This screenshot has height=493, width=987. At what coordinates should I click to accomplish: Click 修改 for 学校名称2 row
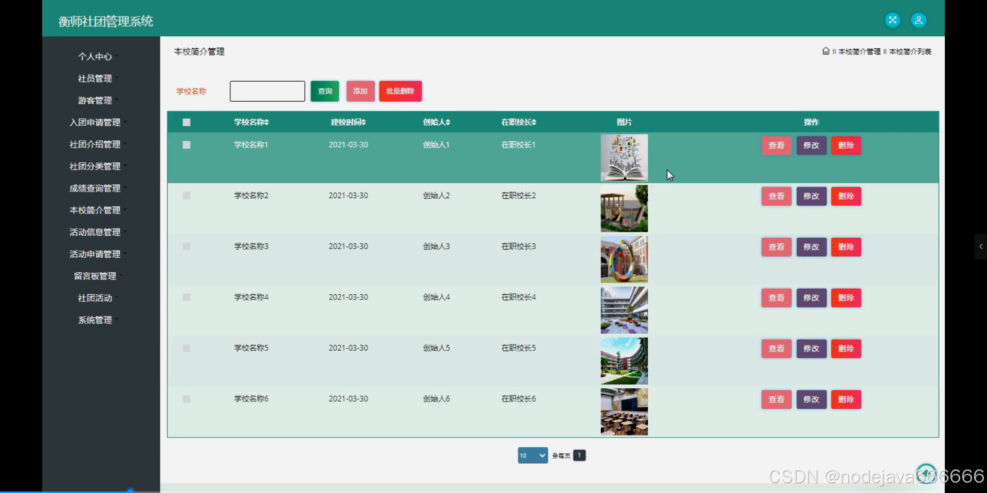click(811, 196)
